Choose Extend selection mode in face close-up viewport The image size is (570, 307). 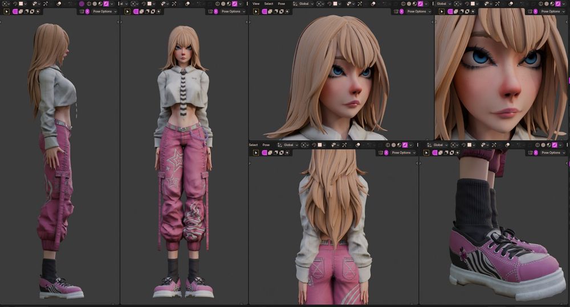[455, 11]
